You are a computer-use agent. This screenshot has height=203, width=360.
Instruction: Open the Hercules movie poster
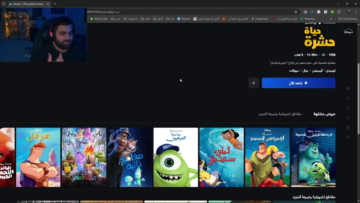38,157
